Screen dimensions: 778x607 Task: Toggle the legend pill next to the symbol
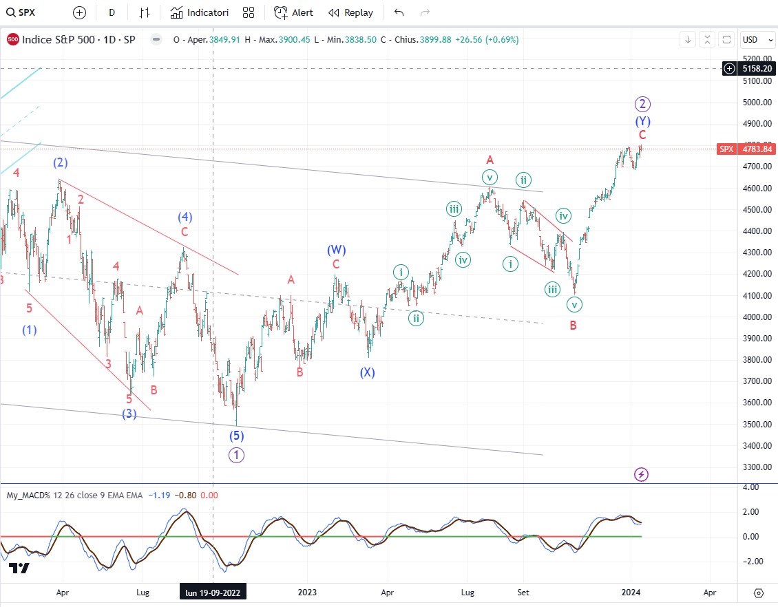pyautogui.click(x=156, y=40)
